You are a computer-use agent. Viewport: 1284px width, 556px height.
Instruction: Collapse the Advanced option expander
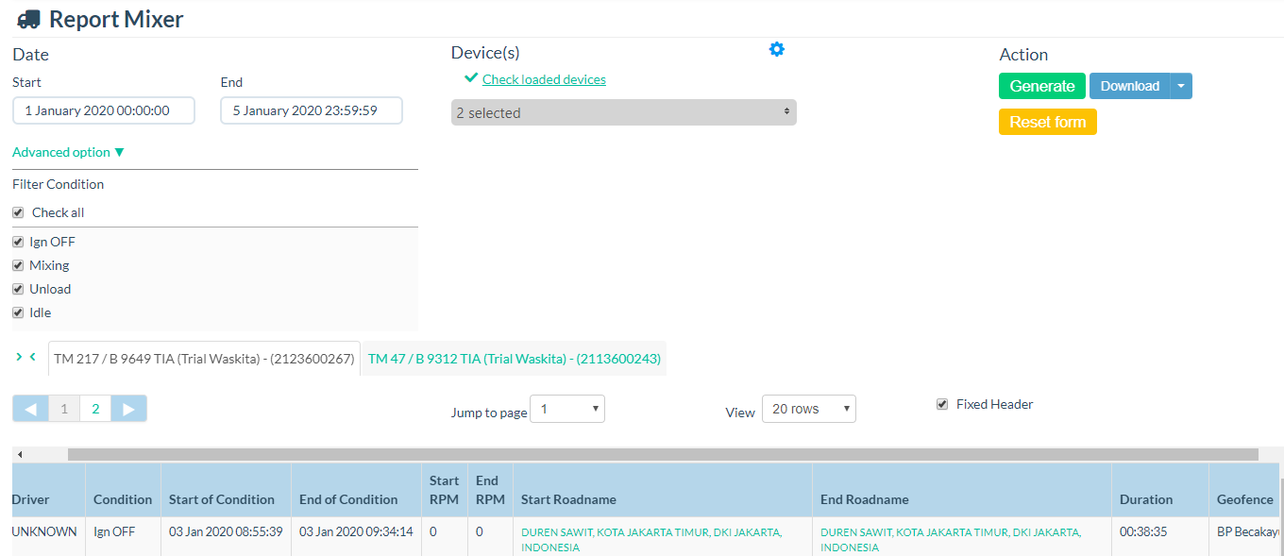pos(68,152)
